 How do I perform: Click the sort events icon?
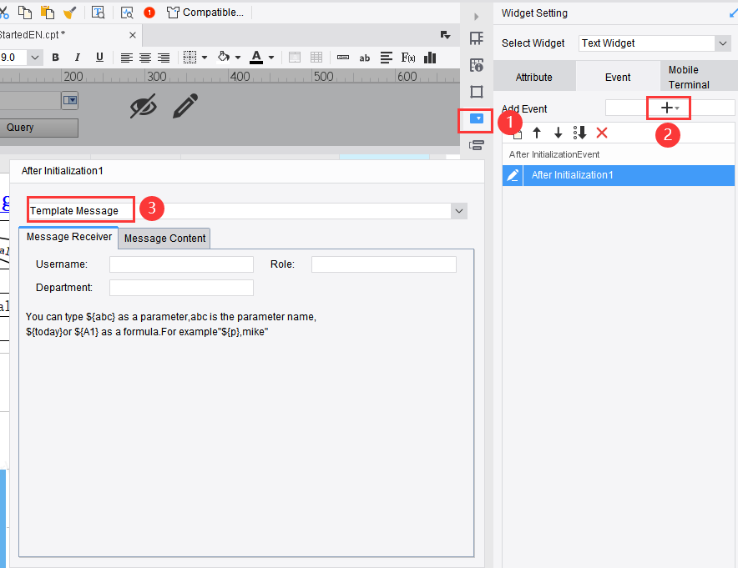pyautogui.click(x=580, y=133)
